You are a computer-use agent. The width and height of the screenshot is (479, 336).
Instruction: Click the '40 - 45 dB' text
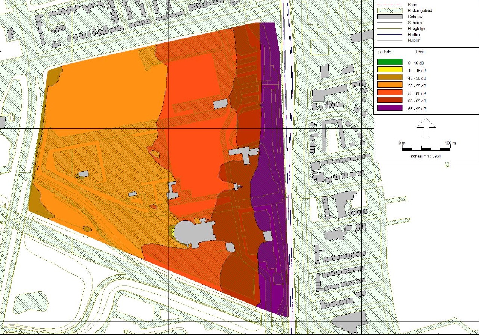pyautogui.click(x=417, y=71)
